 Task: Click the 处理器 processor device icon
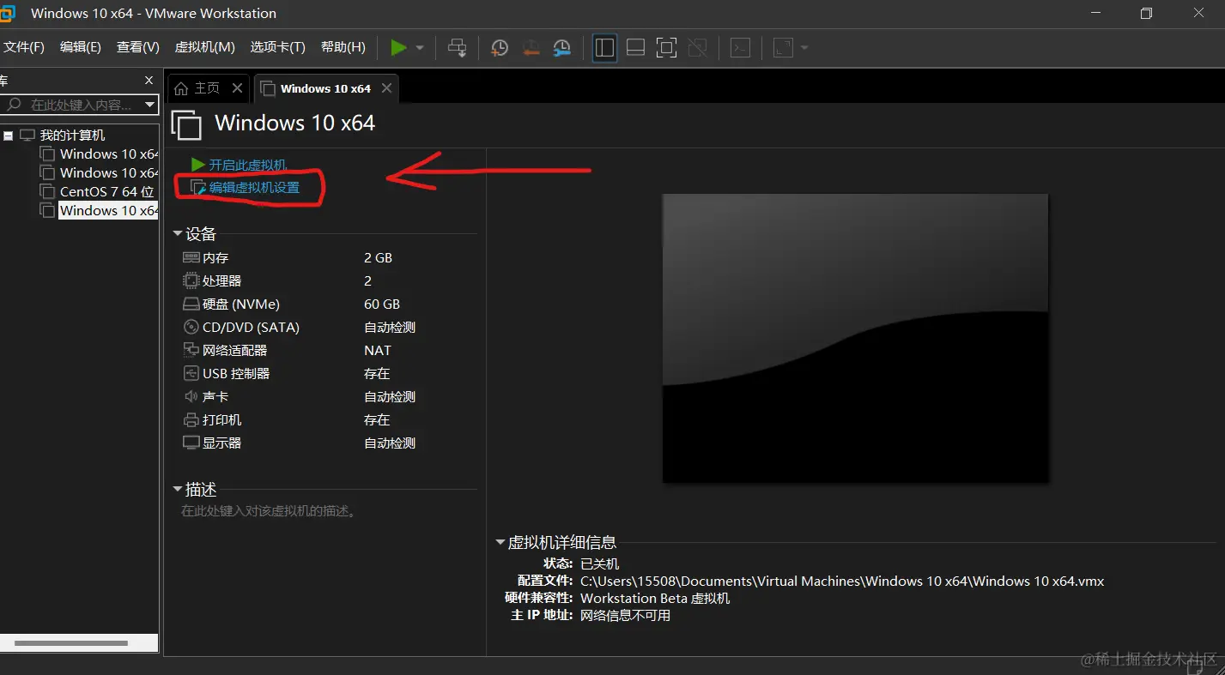191,280
